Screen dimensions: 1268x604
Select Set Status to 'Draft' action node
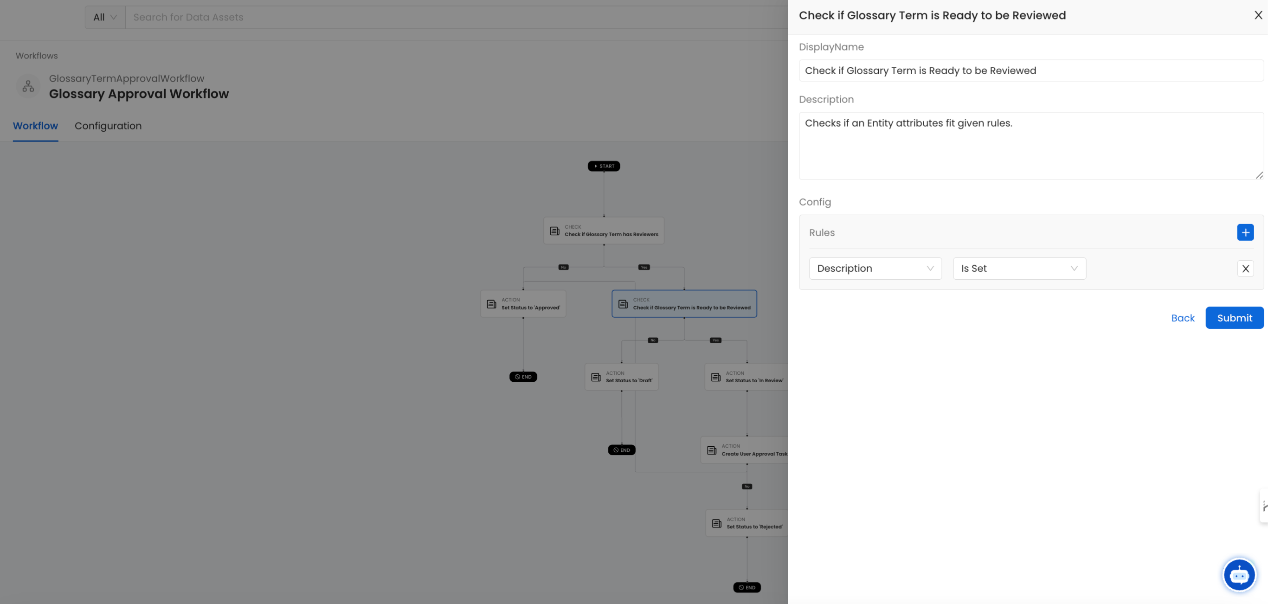(x=621, y=377)
